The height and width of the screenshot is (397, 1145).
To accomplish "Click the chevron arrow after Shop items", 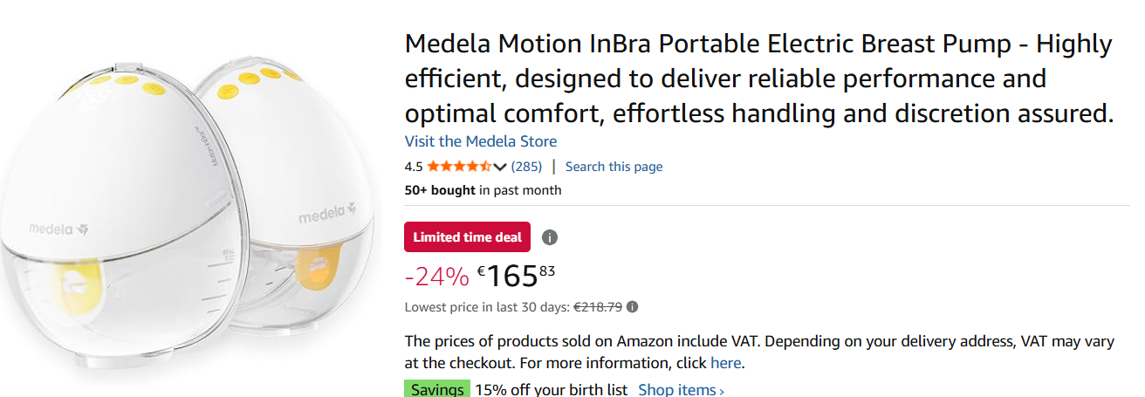I will [722, 391].
